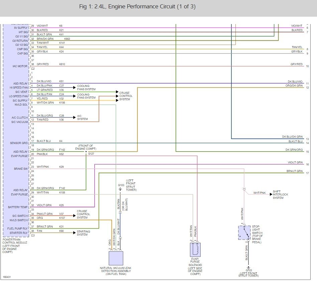The image size is (317, 286).
Task: Click the STARTER RLY pin label
Action: click(19, 233)
